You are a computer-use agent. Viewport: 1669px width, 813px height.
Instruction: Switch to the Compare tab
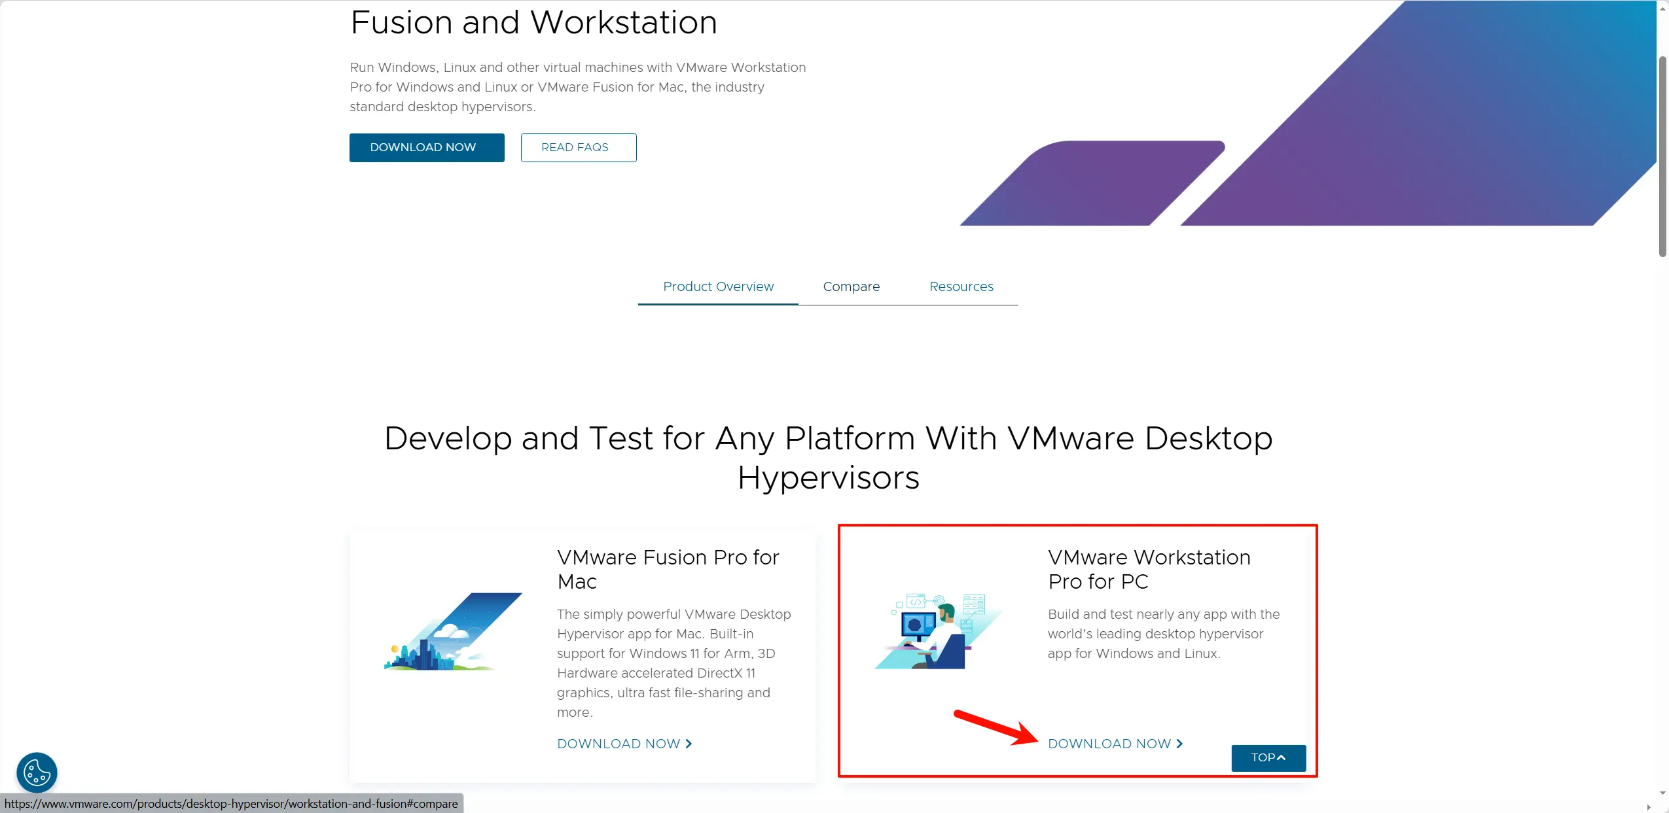(851, 286)
